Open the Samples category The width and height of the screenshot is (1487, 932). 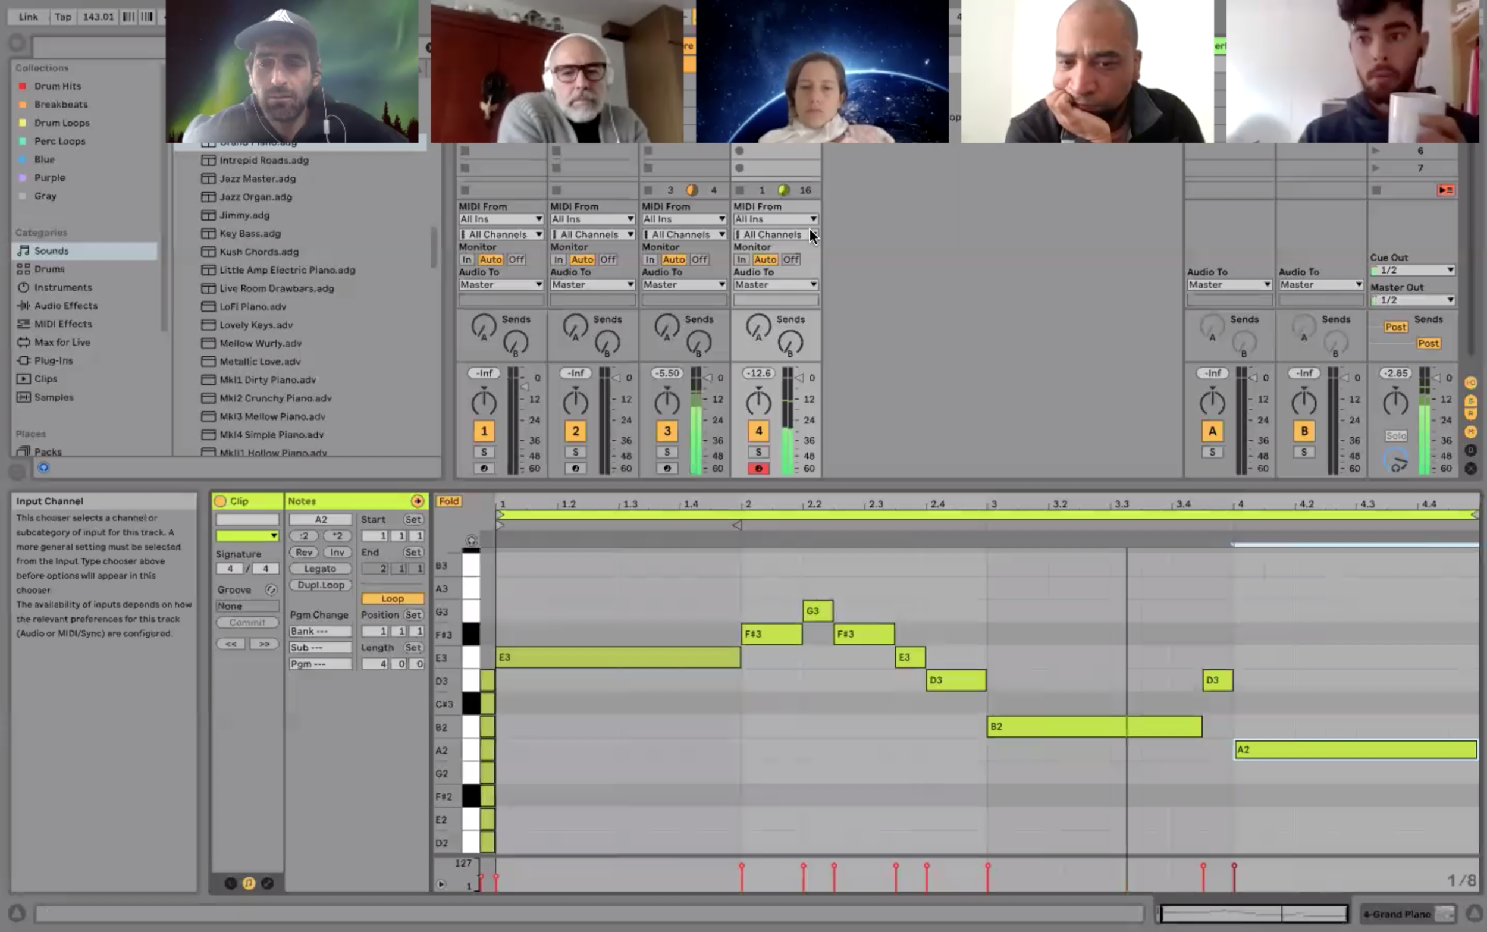click(54, 397)
